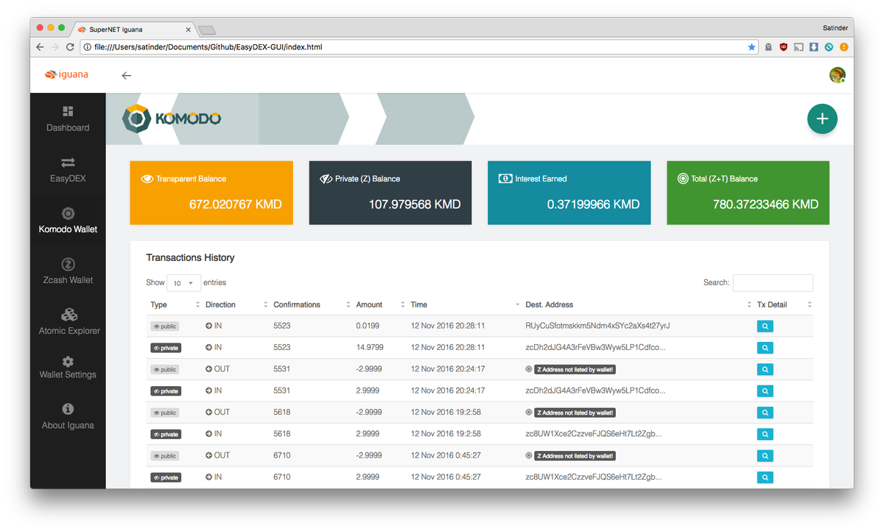Viewport: 884px width, 532px height.
Task: Click the green plus button
Action: tap(822, 119)
